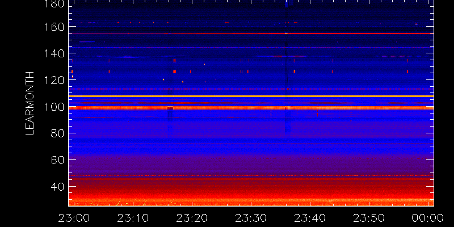The width and height of the screenshot is (454, 227).
Task: Click the LEARMONTH vertical axis title
Action: tap(30, 103)
